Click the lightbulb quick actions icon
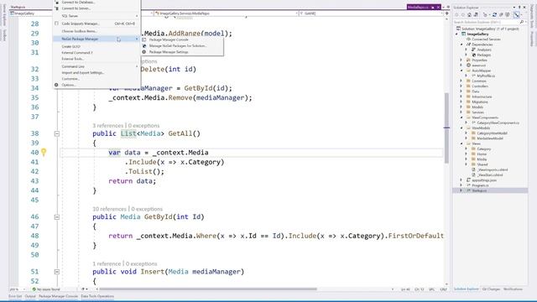Screen dimensions: 537x302 point(44,152)
